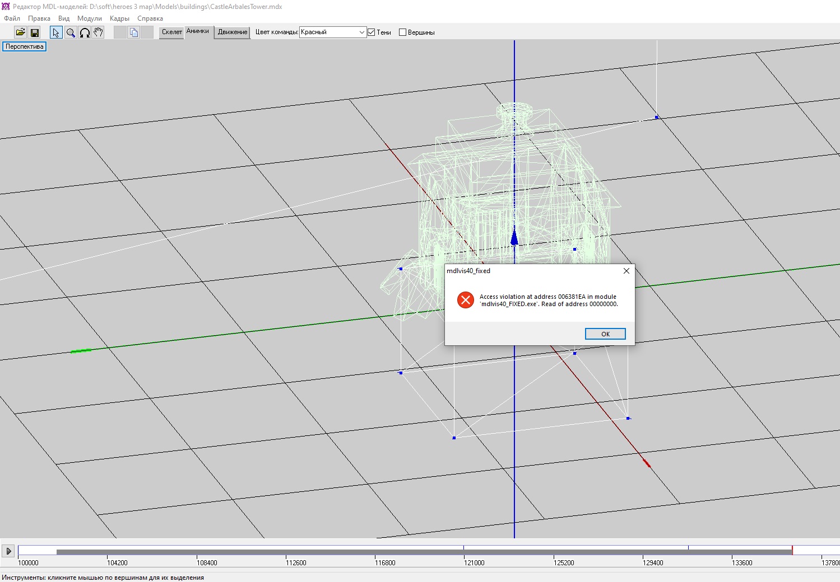Confirm the error dialog with OK
The image size is (840, 582).
coord(605,334)
